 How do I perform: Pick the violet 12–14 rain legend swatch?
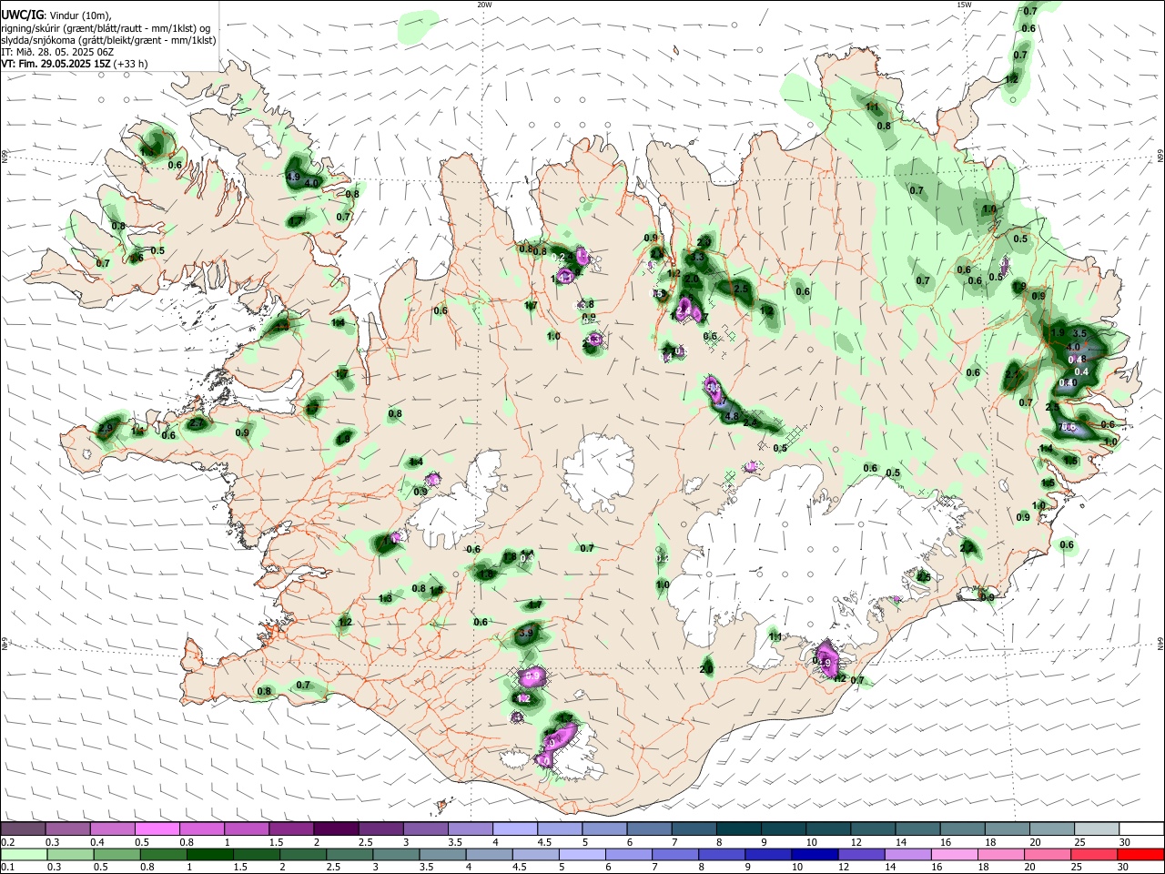pyautogui.click(x=862, y=854)
